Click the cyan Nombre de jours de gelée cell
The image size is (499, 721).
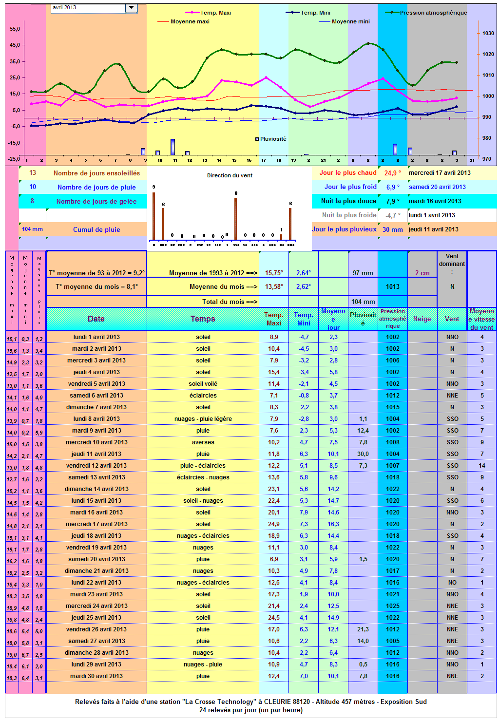pyautogui.click(x=83, y=201)
